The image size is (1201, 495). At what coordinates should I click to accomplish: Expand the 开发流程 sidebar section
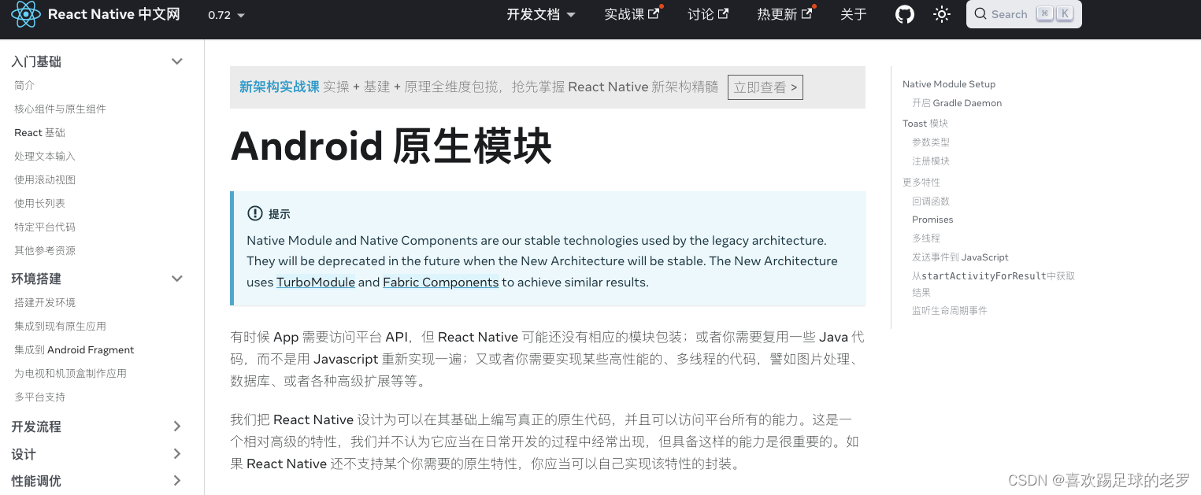tap(98, 427)
